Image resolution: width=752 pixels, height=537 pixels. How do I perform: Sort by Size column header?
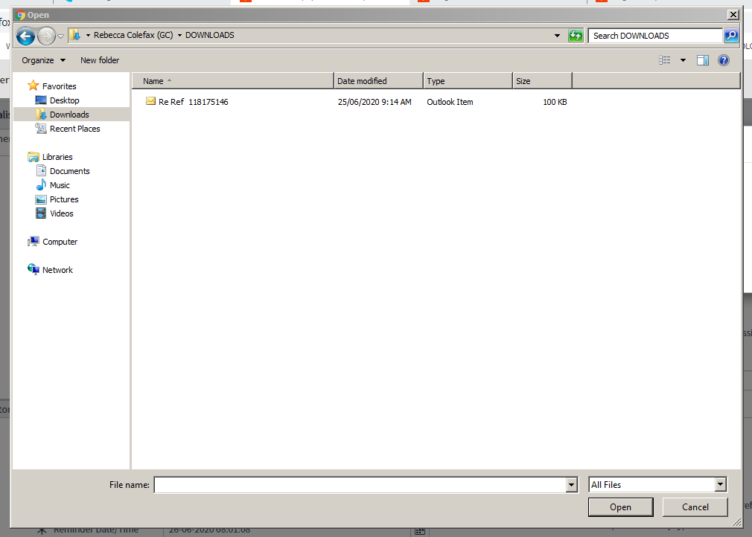[542, 81]
